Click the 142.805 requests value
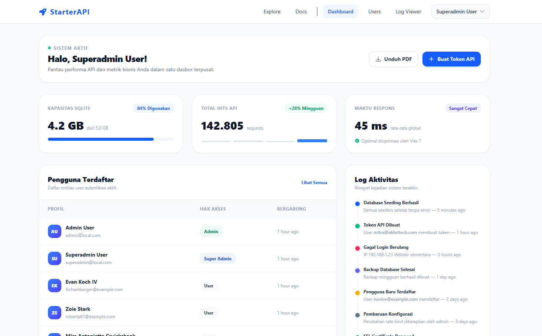 tap(222, 126)
